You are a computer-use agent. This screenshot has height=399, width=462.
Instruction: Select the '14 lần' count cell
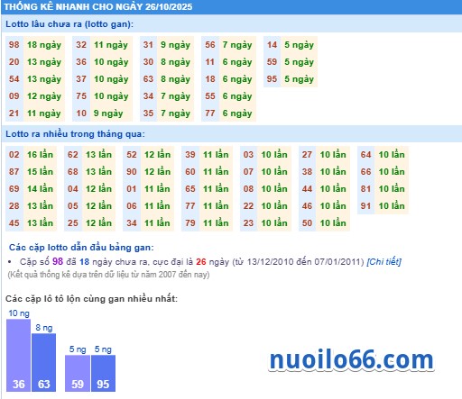(40, 189)
